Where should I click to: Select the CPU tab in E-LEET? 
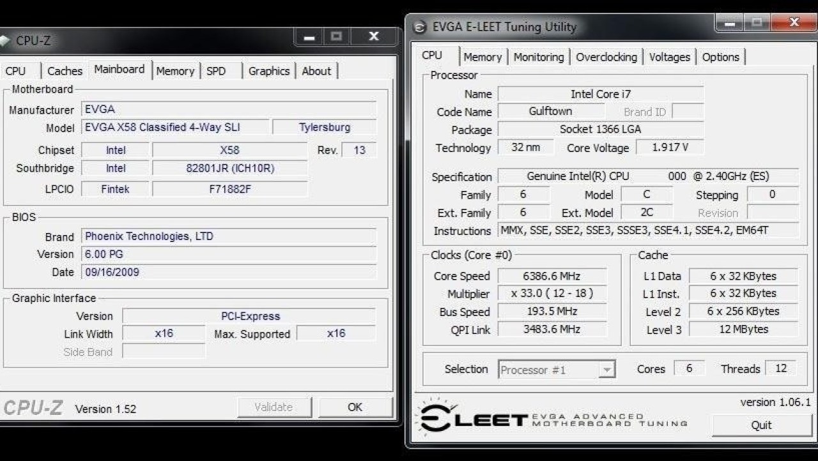coord(432,55)
